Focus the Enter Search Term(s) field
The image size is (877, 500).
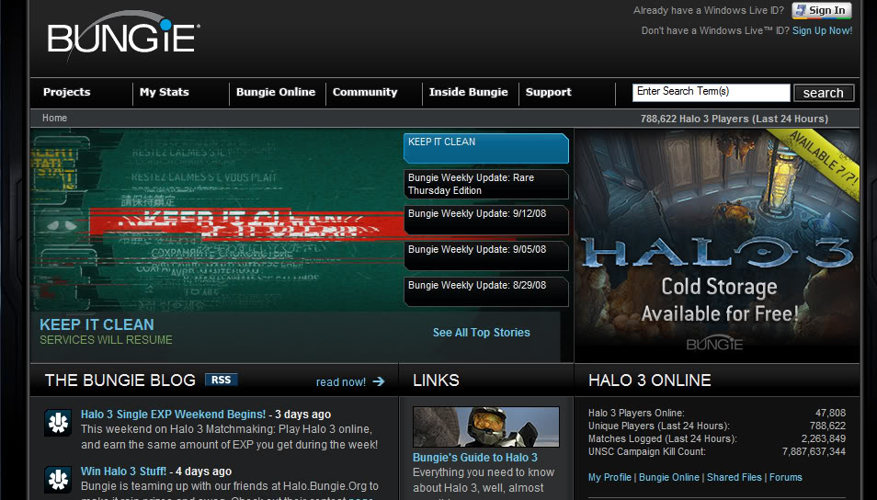[711, 92]
